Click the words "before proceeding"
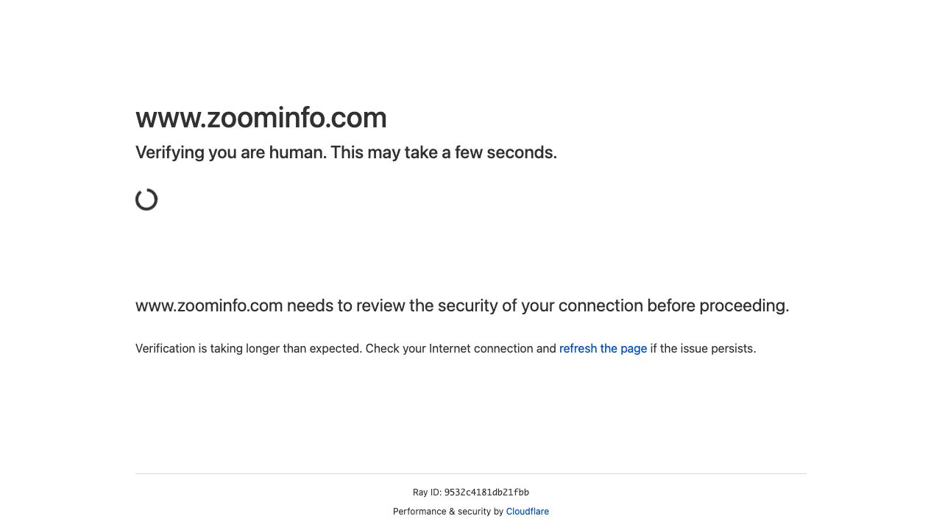 743,306
